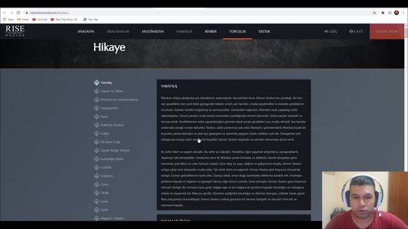Image resolution: width=408 pixels, height=229 pixels.
Task: Open the YouTube bookmark
Action: (40, 20)
